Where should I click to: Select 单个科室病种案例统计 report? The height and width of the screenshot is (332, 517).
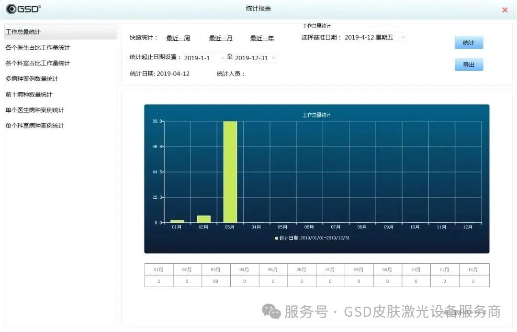tap(36, 125)
